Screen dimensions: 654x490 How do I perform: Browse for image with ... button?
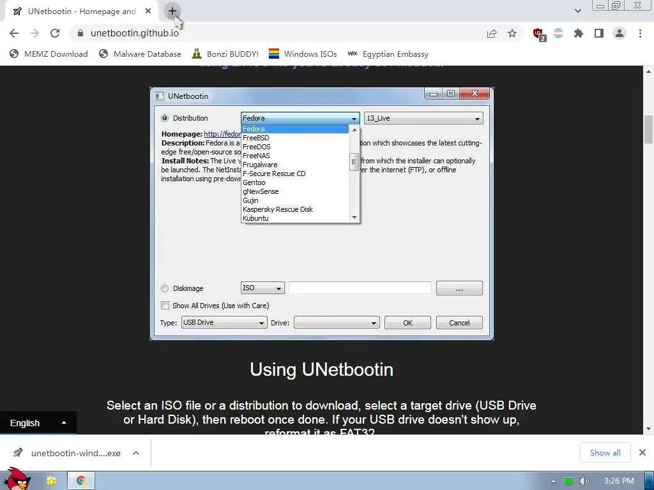pos(459,288)
